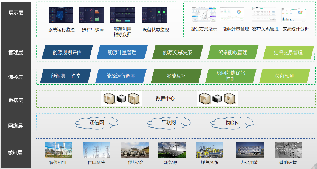Viewport: 317px width, 169px height.
Task: Open the 煤气系统 gas pipeline image
Action: pyautogui.click(x=209, y=150)
